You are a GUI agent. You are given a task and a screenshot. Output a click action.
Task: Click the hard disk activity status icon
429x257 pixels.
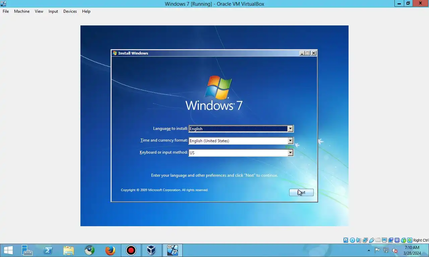(346, 240)
